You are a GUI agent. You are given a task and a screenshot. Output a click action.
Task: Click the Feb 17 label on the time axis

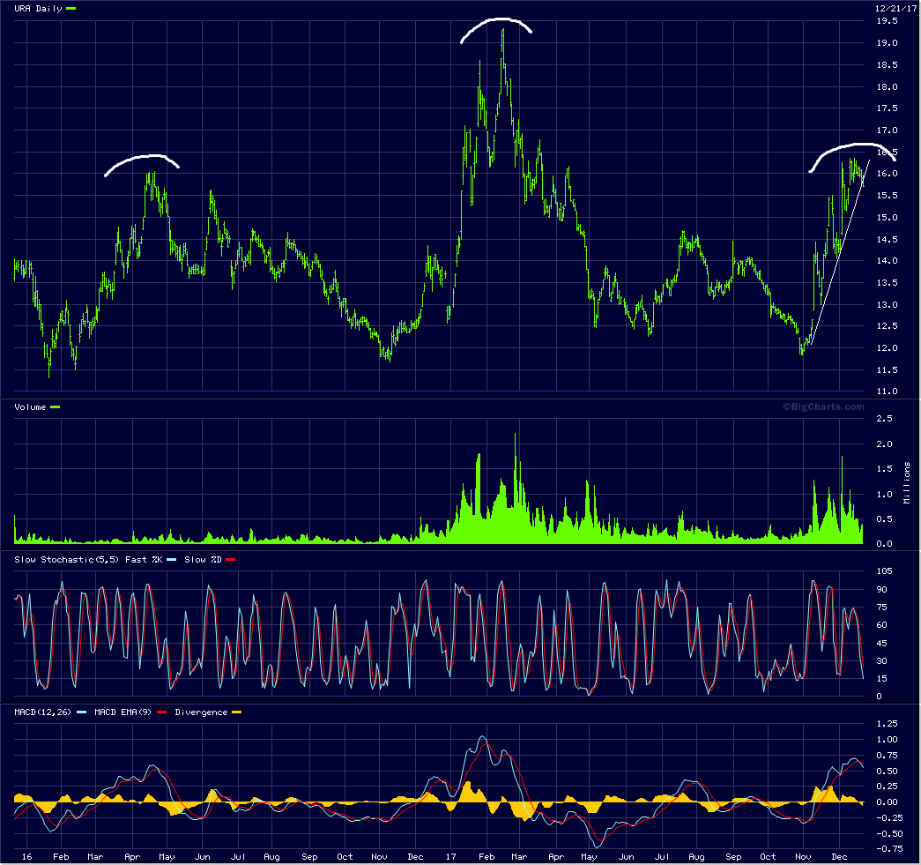coord(486,857)
